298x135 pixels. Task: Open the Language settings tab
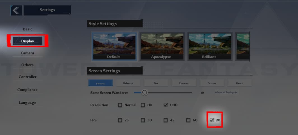coord(27,103)
